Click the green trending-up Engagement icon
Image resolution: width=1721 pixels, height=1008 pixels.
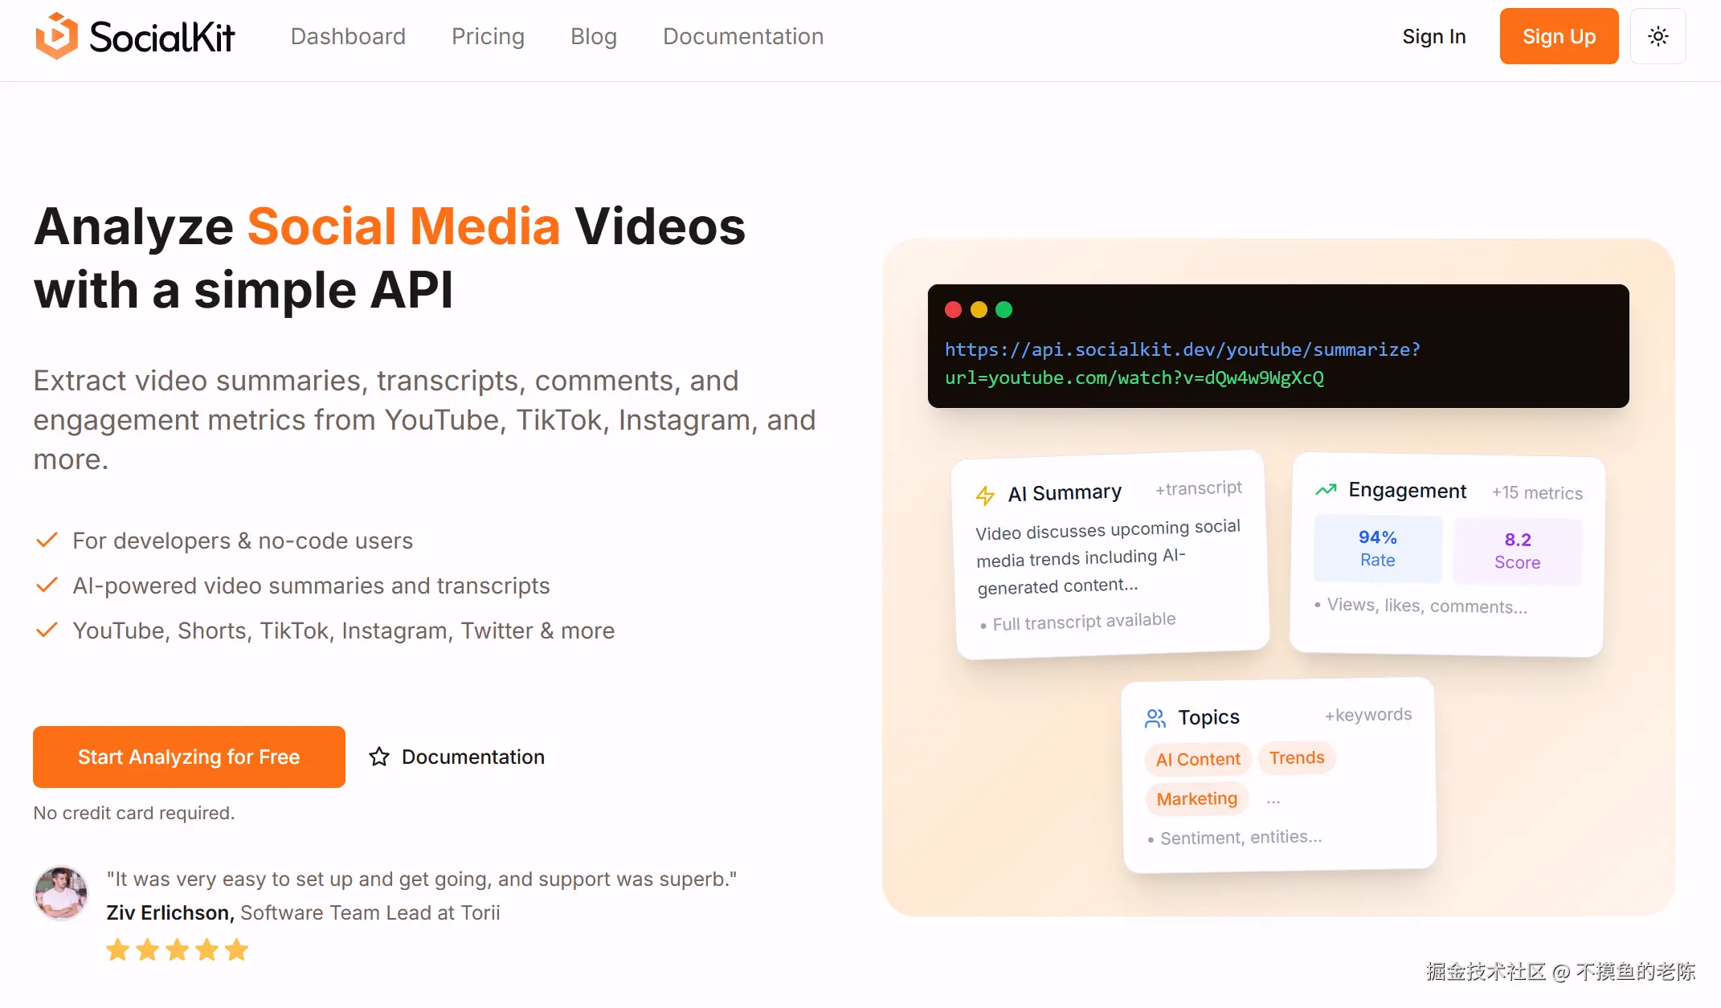tap(1326, 490)
